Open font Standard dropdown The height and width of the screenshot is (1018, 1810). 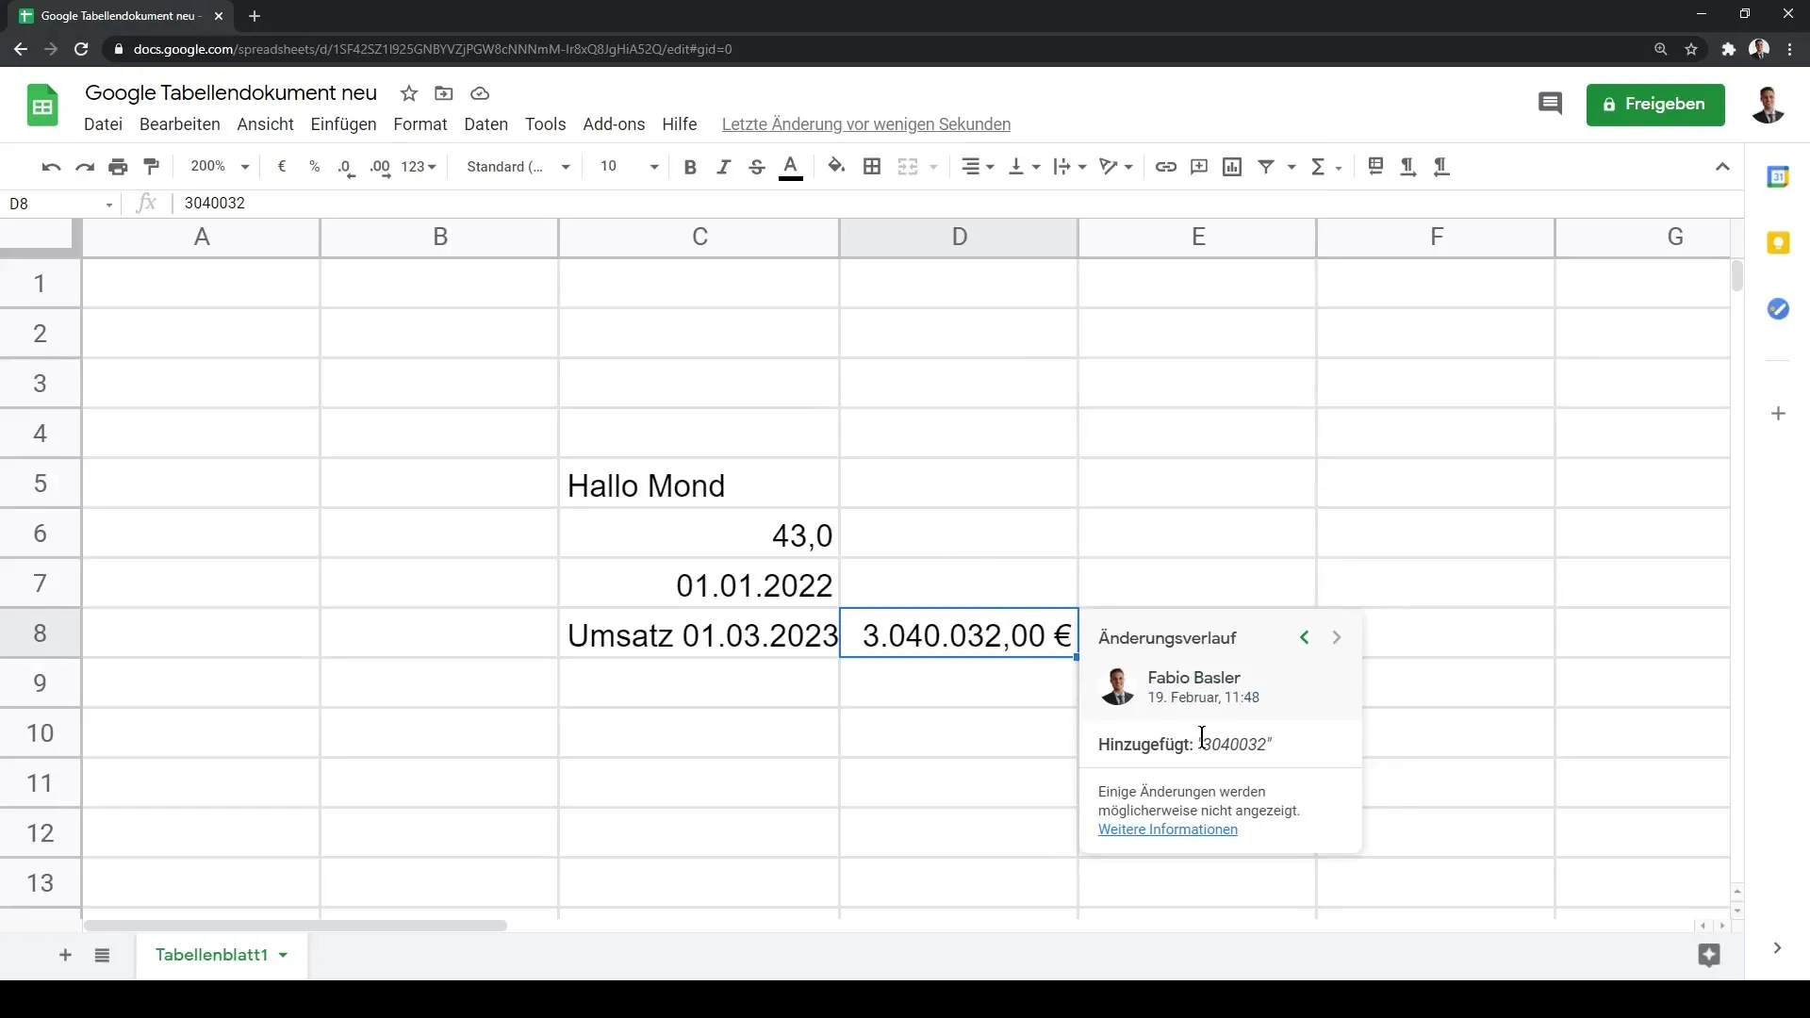pyautogui.click(x=518, y=167)
